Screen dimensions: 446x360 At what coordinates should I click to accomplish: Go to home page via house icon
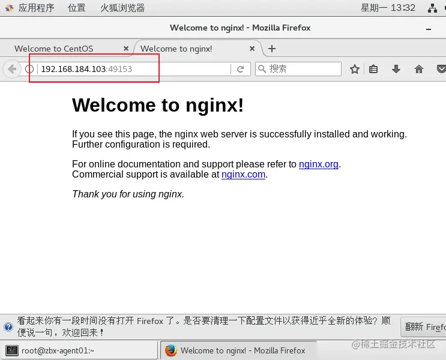click(x=419, y=69)
